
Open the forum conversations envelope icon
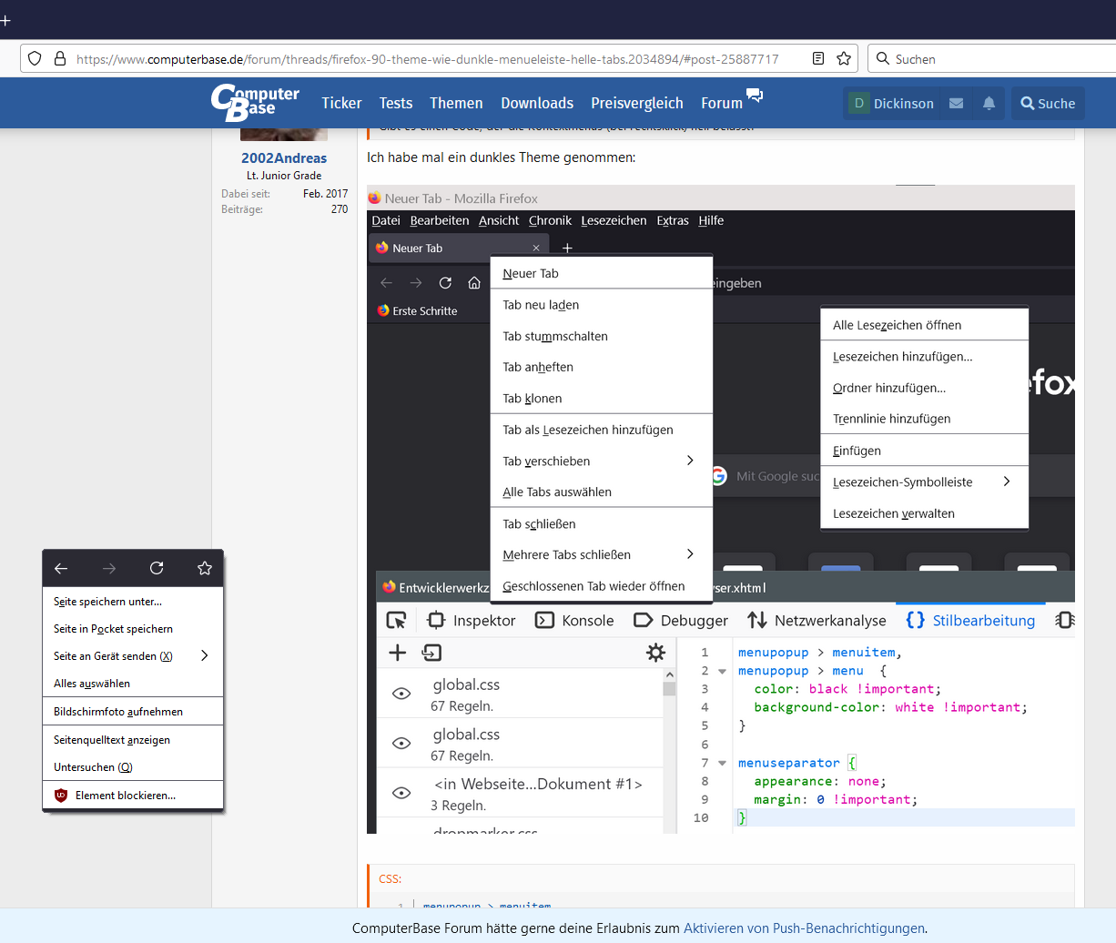[x=956, y=103]
